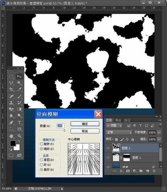Select the 草图 (Draft) quality option
Image resolution: width=167 pixels, height=192 pixels.
coord(42,160)
